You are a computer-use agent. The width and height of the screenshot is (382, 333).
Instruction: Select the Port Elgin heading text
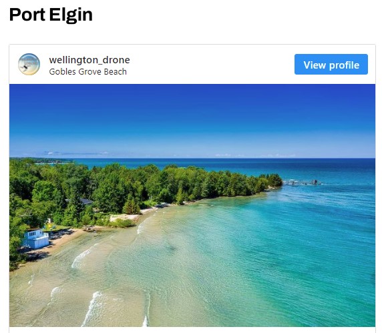coord(51,15)
